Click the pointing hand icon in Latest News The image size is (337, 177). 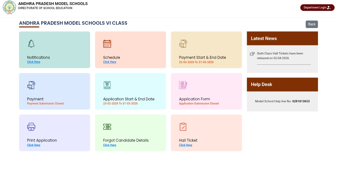tap(252, 54)
